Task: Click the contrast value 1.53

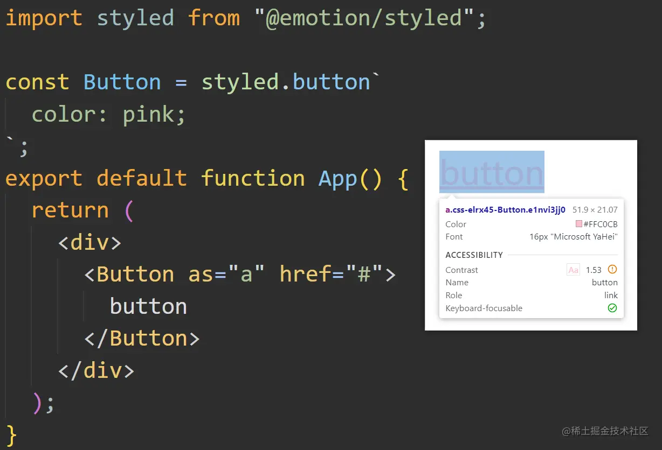Action: [594, 270]
